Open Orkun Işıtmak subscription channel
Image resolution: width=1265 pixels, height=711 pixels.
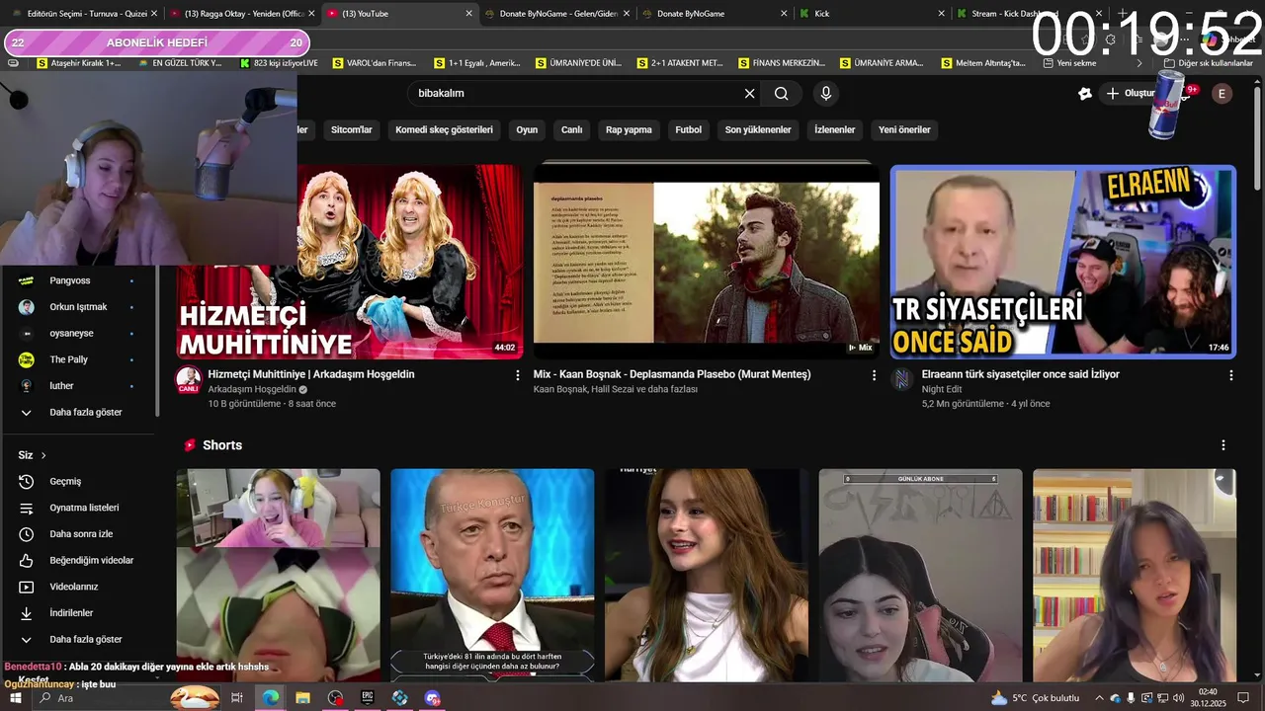pyautogui.click(x=78, y=307)
